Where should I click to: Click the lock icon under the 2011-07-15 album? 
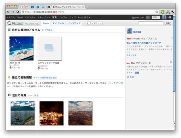(11, 68)
